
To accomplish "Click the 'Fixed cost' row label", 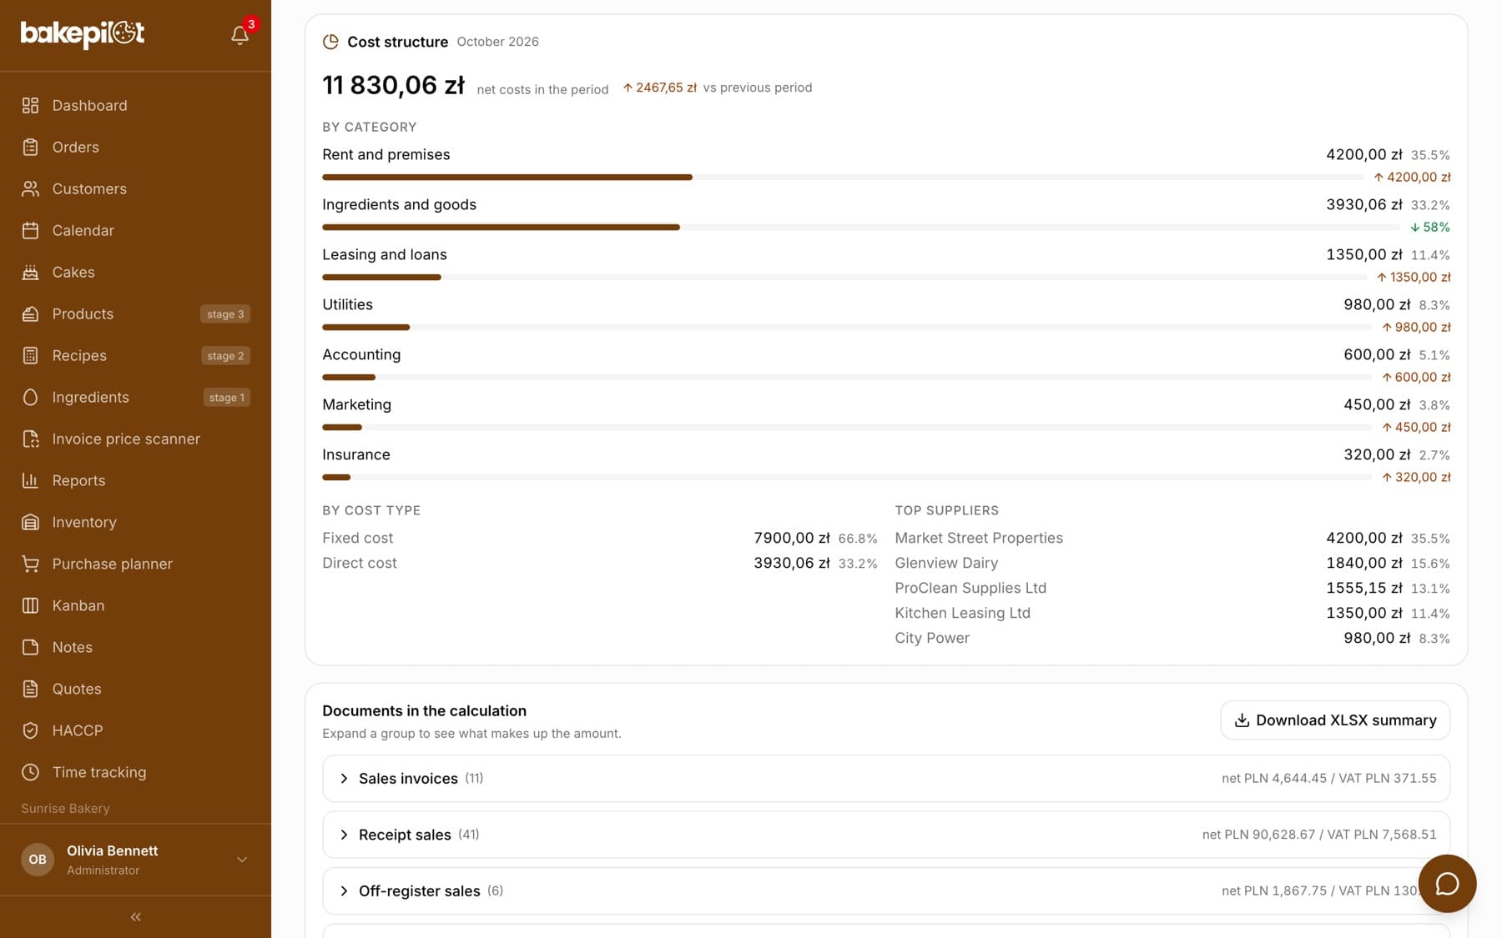I will [357, 538].
